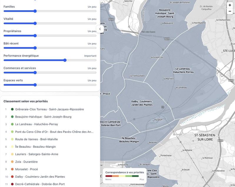Click le Grand Clos place label
235x187 pixels.
click(x=157, y=57)
